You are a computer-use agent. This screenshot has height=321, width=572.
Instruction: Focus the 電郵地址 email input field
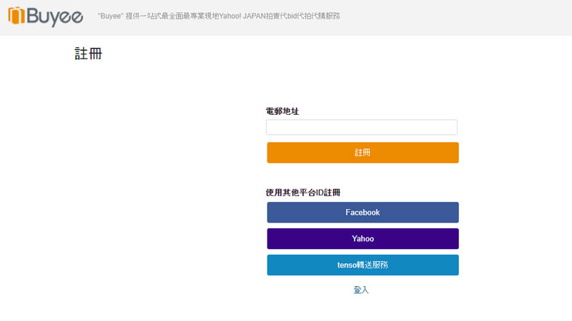[362, 128]
